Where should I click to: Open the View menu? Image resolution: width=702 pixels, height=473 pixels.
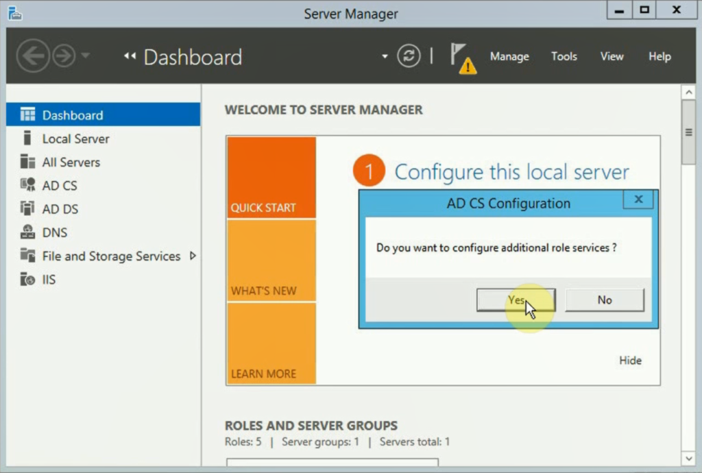coord(612,56)
